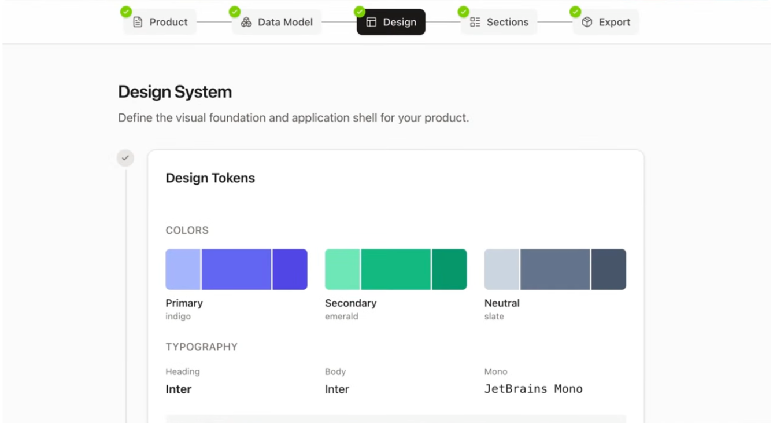Screen dimensions: 773x423
Task: Pick the light indigo Primary swatch
Action: pos(183,269)
